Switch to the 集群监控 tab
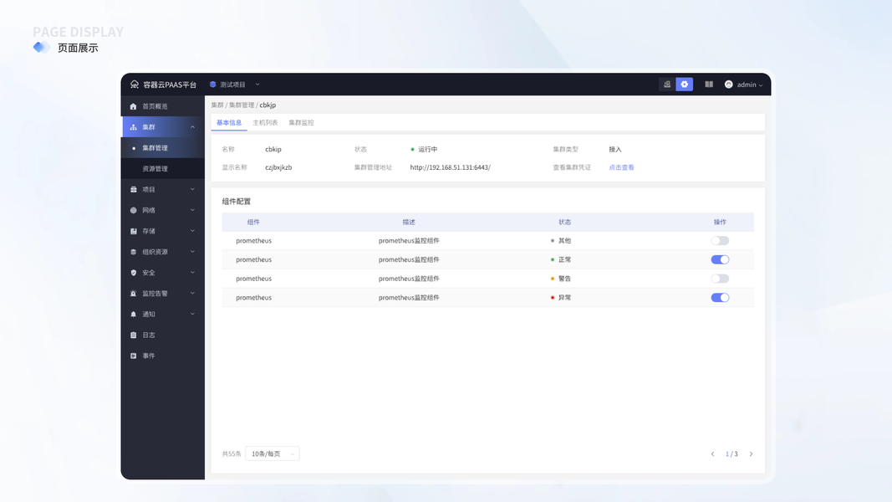 click(301, 122)
